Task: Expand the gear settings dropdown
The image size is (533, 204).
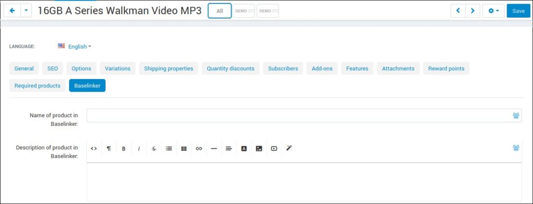Action: coord(493,11)
